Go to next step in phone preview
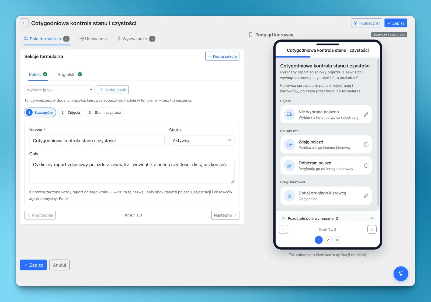 [372, 229]
